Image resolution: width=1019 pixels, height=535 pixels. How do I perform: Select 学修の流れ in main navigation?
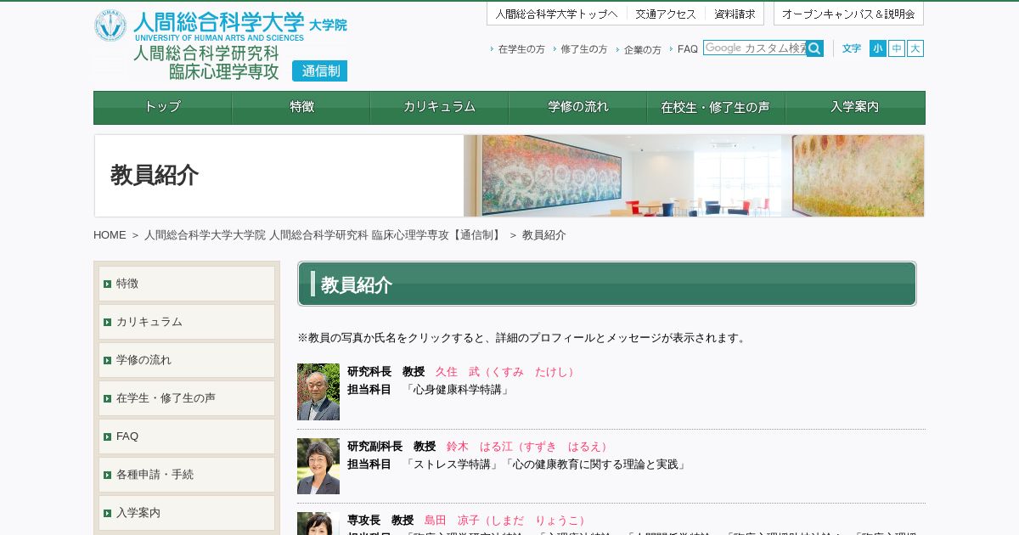coord(578,108)
